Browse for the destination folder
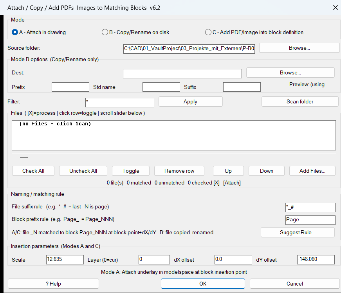The height and width of the screenshot is (293, 341). tap(290, 72)
